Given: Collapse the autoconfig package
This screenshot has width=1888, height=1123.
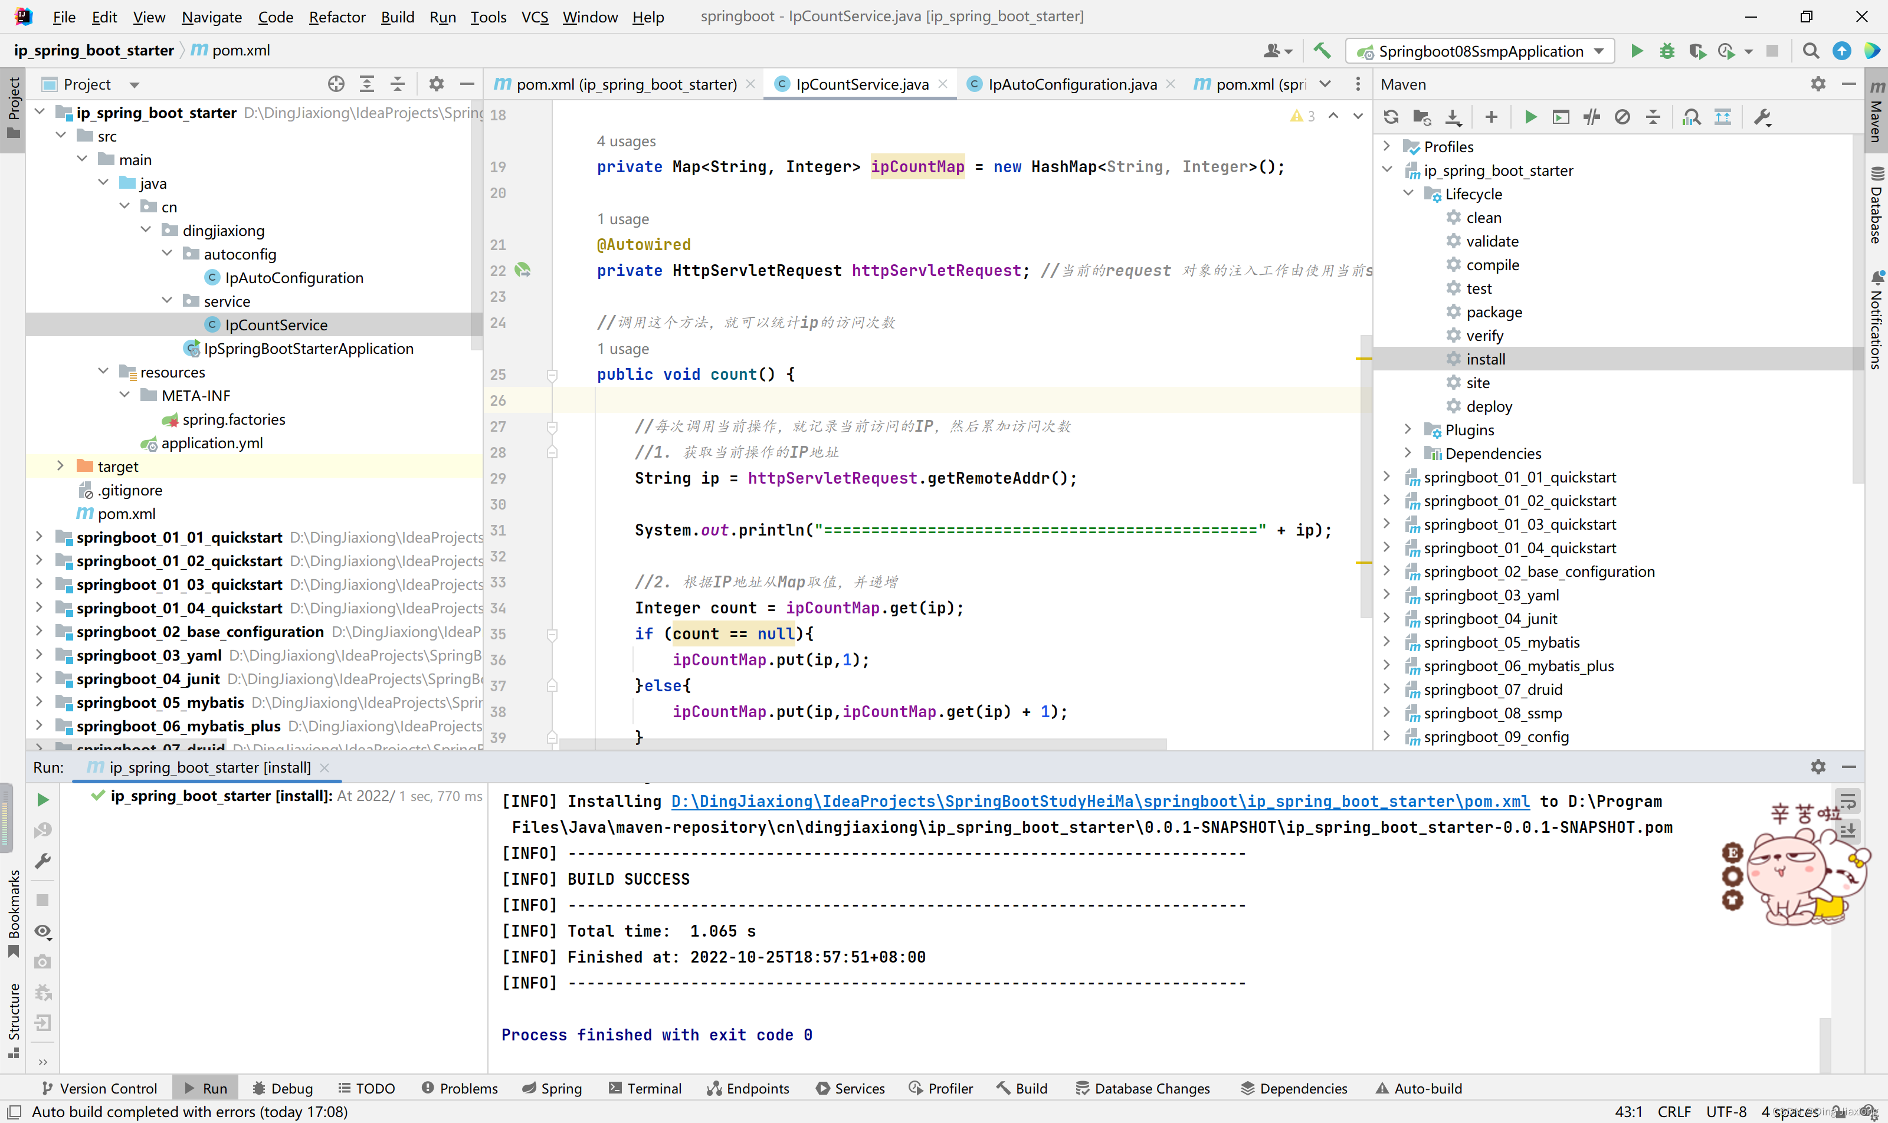Looking at the screenshot, I should (168, 254).
